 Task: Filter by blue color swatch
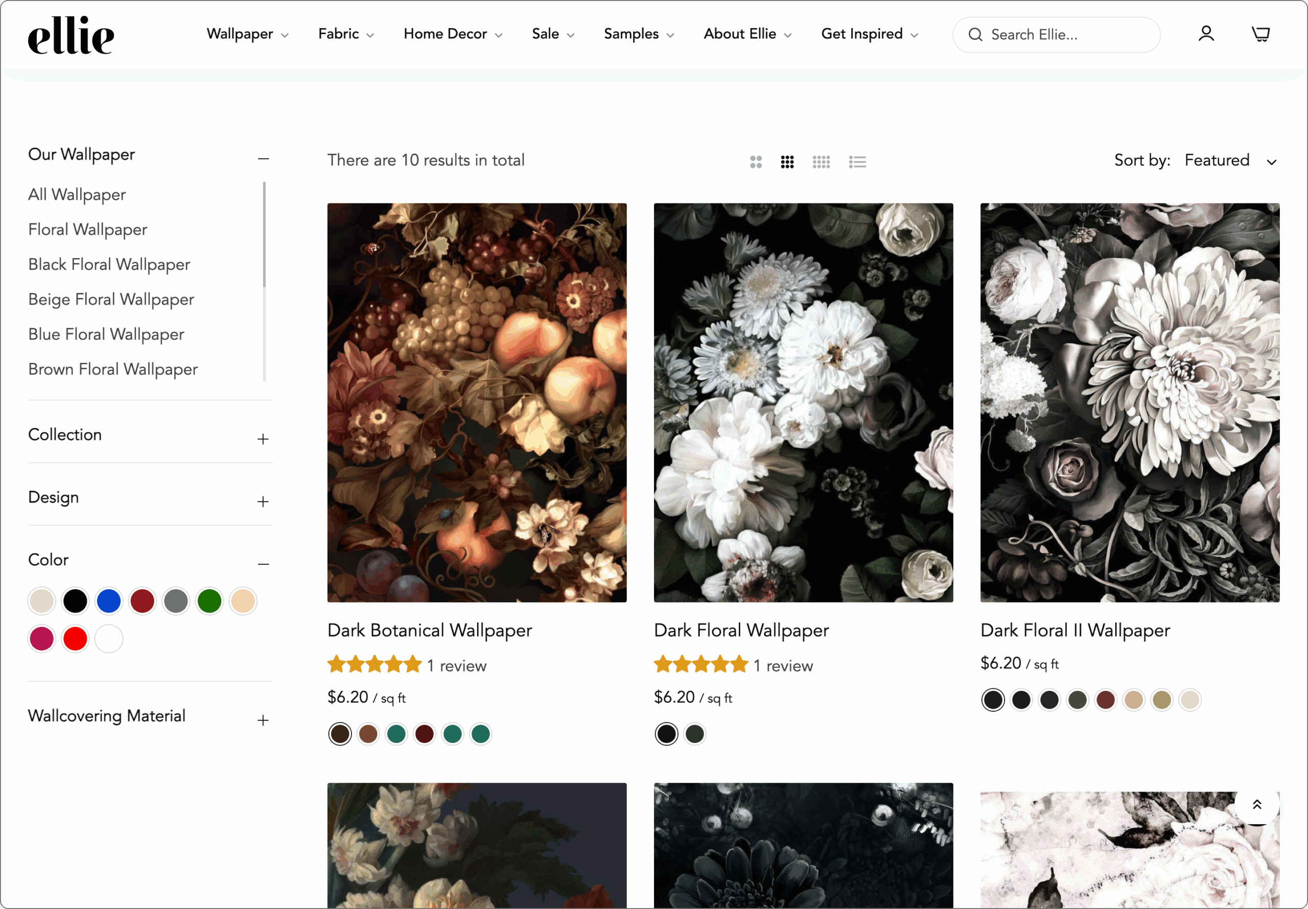109,601
